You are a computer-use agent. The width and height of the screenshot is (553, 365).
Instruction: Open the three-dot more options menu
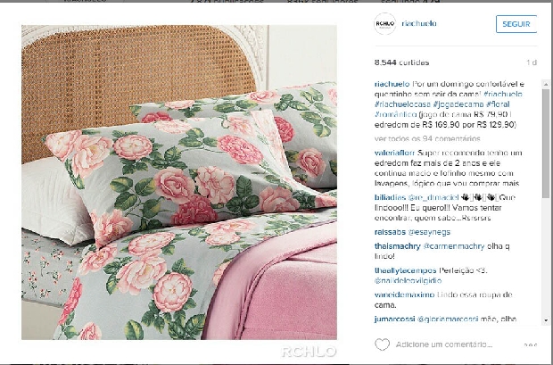(x=531, y=344)
